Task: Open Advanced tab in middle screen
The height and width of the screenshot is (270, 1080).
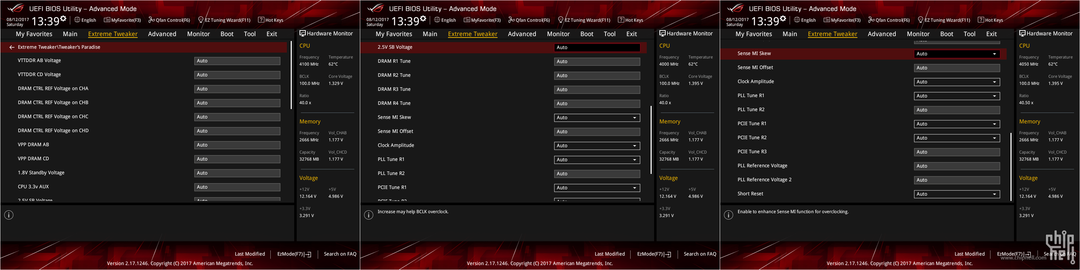Action: (x=521, y=34)
